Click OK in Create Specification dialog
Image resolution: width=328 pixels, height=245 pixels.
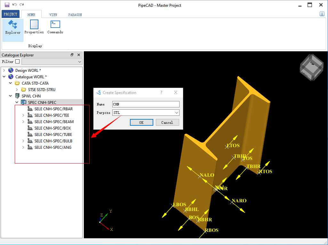point(141,122)
